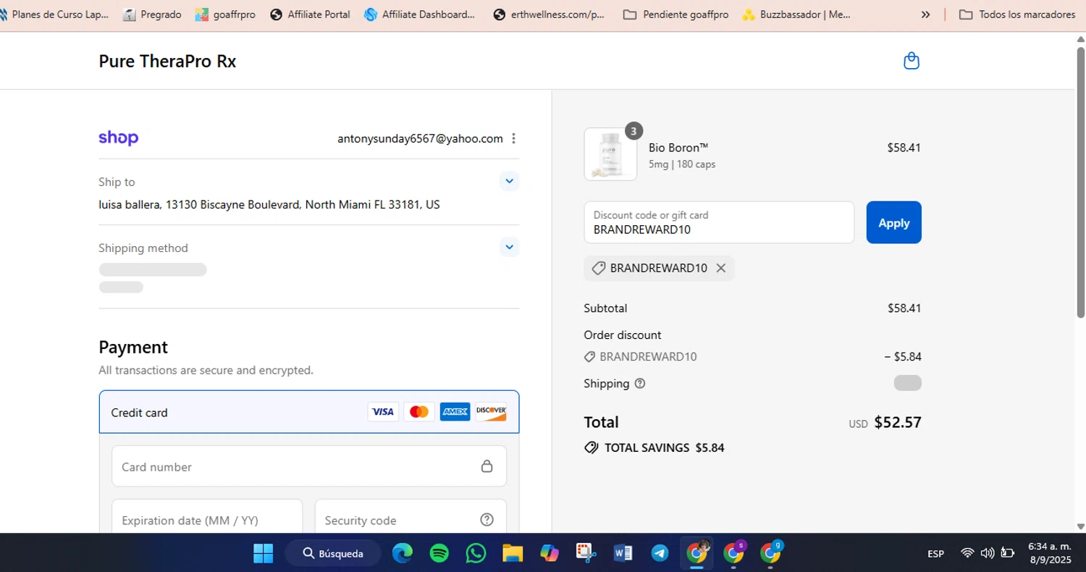
Task: Apply the discount code
Action: 893,222
